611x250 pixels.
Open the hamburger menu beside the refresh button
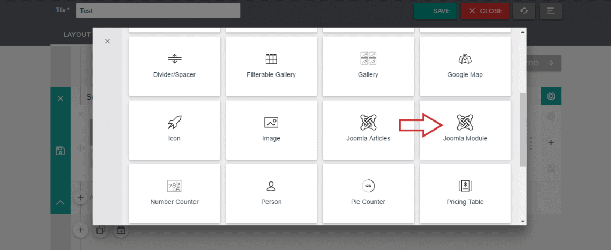click(550, 11)
